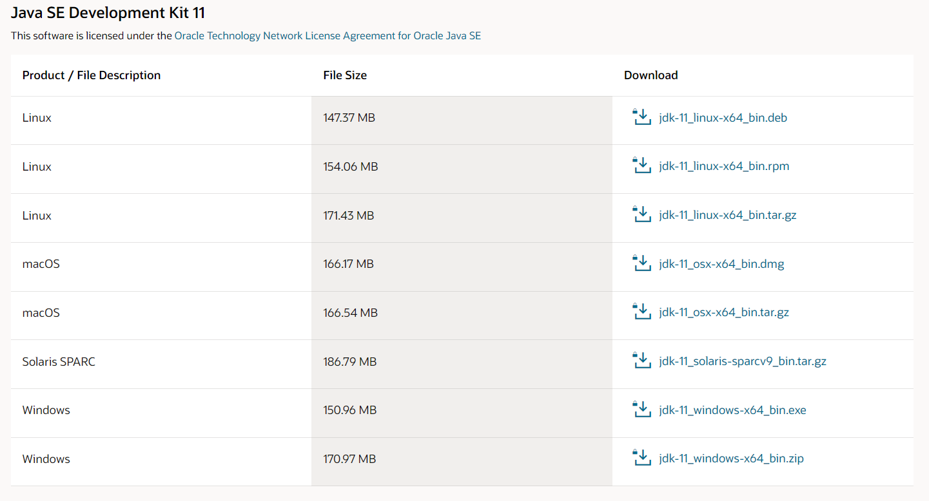The image size is (929, 501).
Task: Click download icon for jdk-11_osx-x64_bin.tar.gz
Action: [x=641, y=312]
